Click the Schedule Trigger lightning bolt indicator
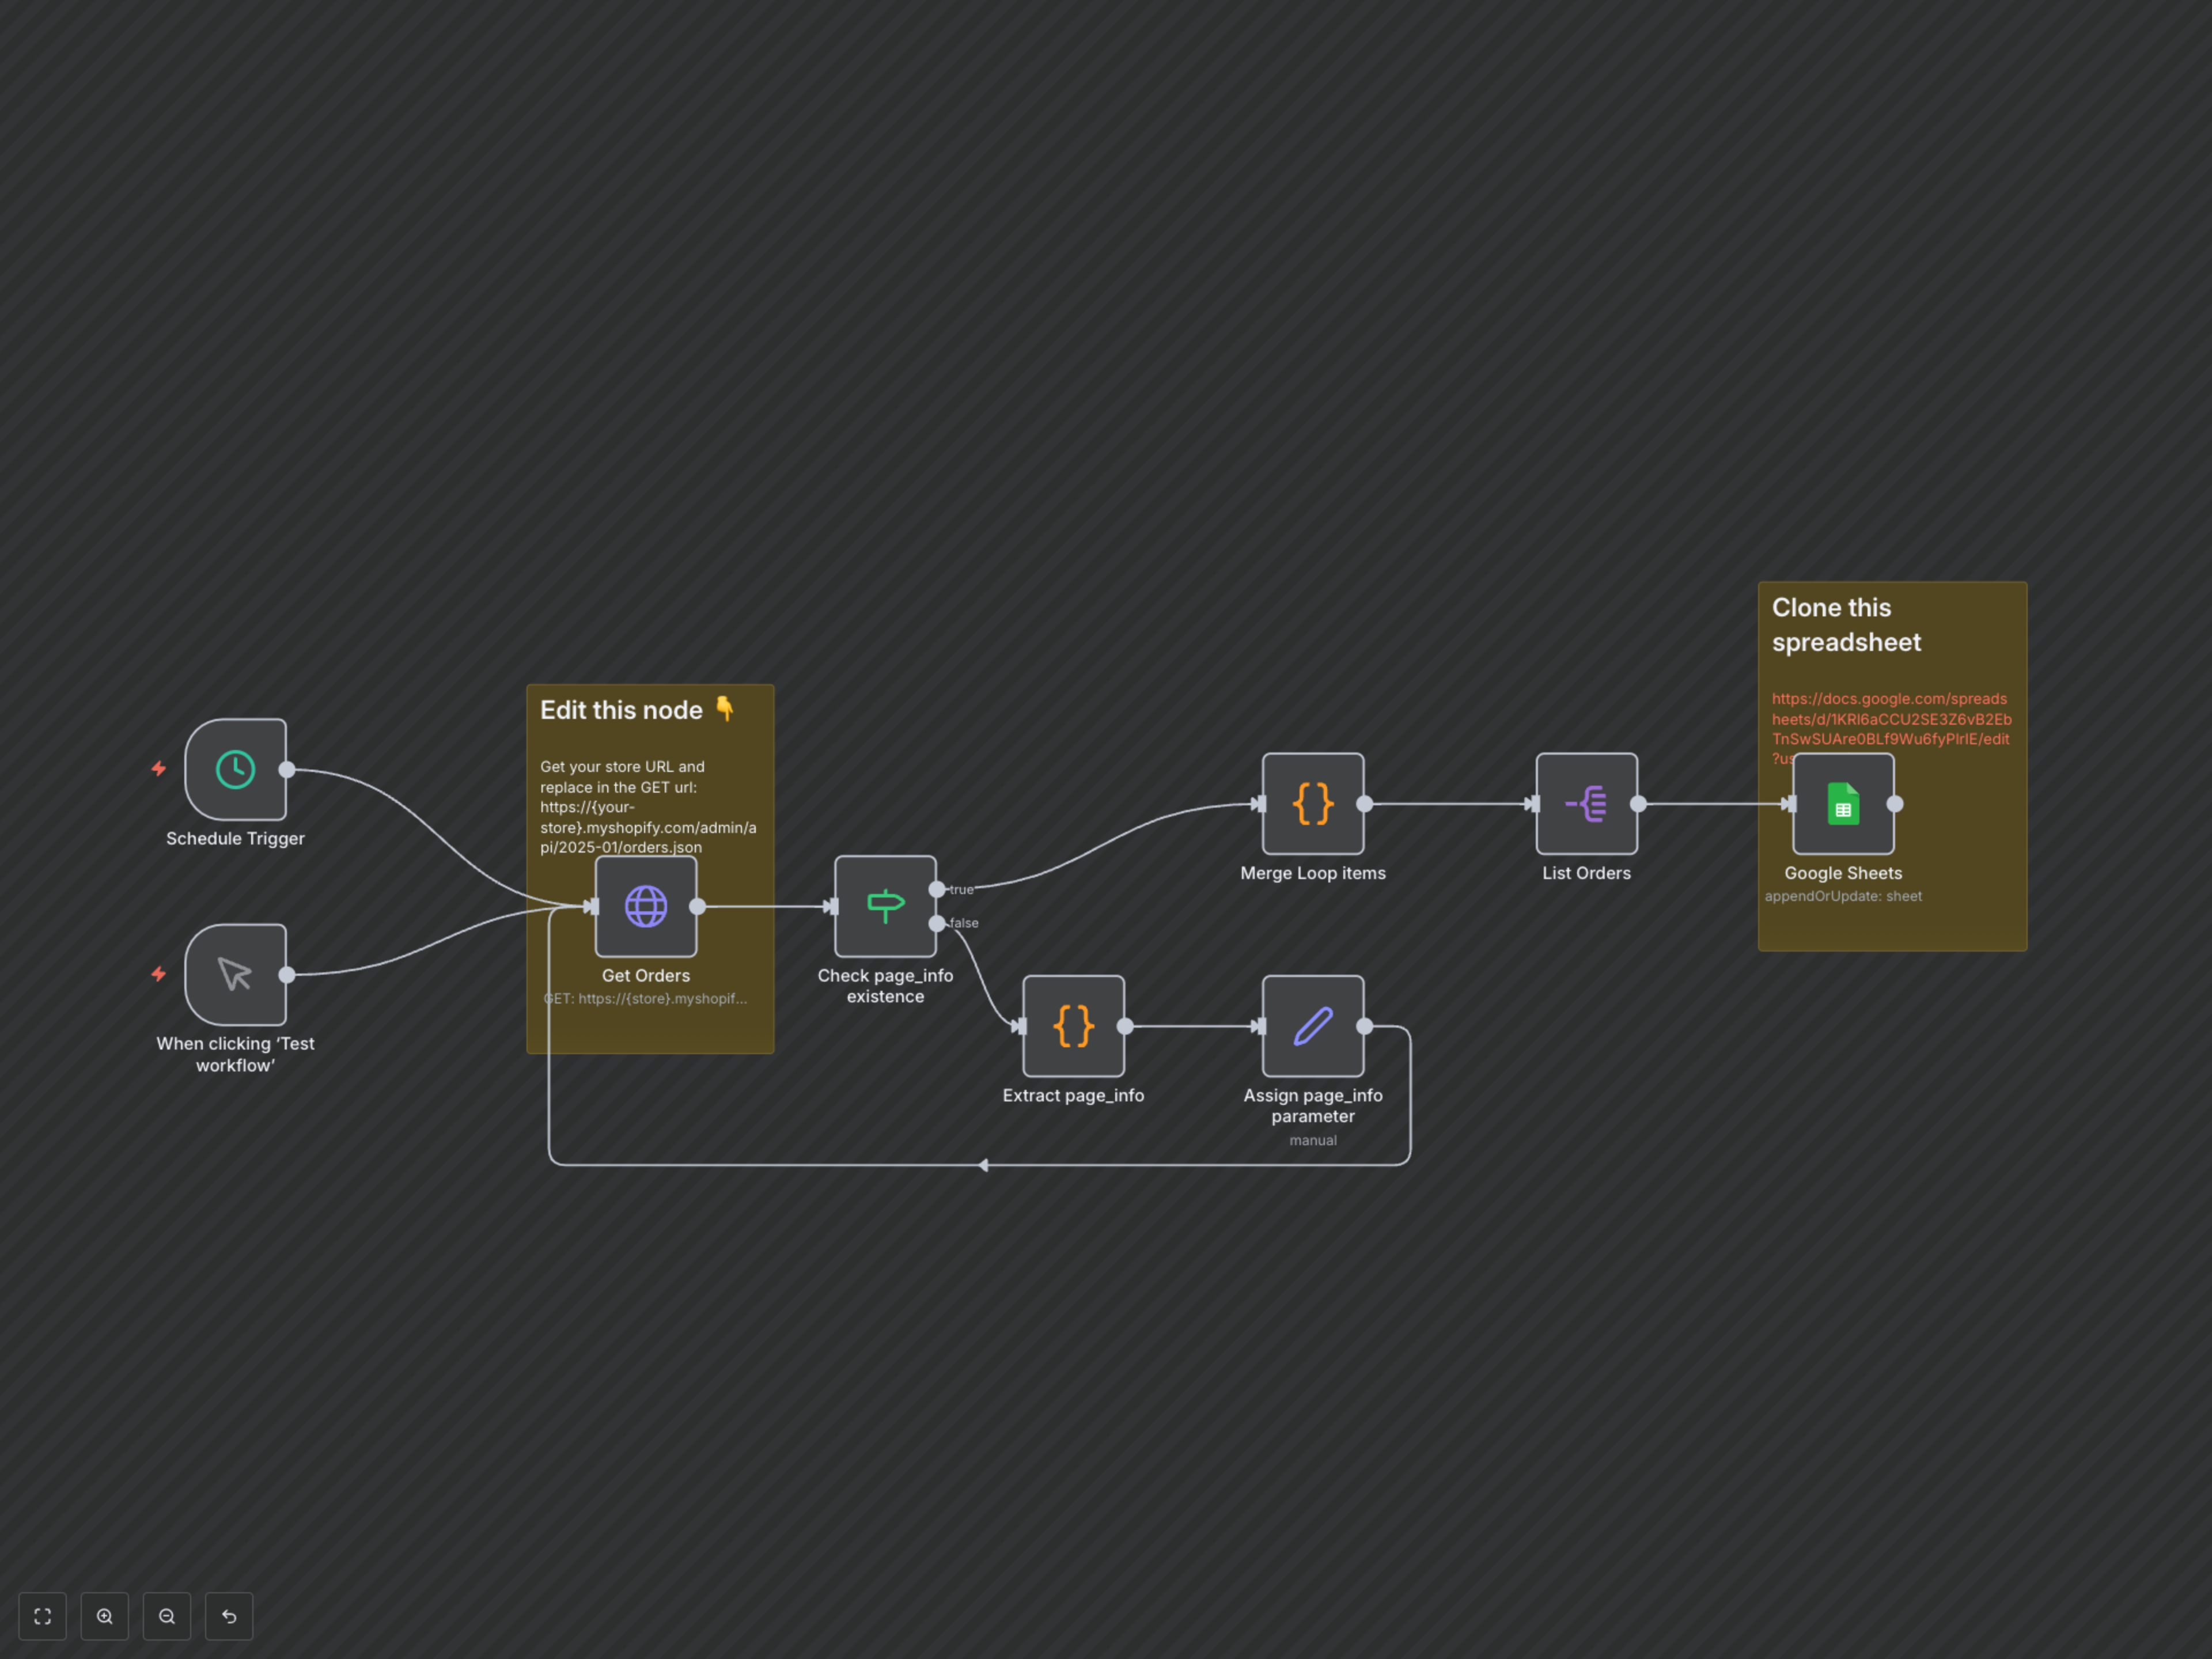This screenshot has width=2212, height=1659. pyautogui.click(x=158, y=769)
